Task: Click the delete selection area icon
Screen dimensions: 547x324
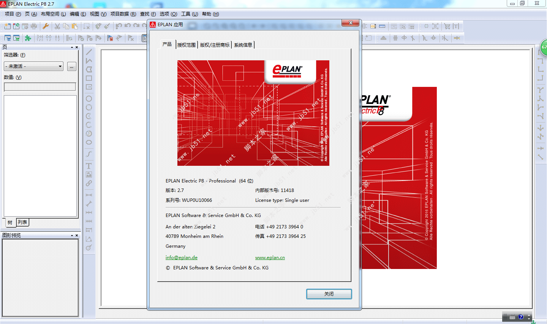Action: click(87, 26)
